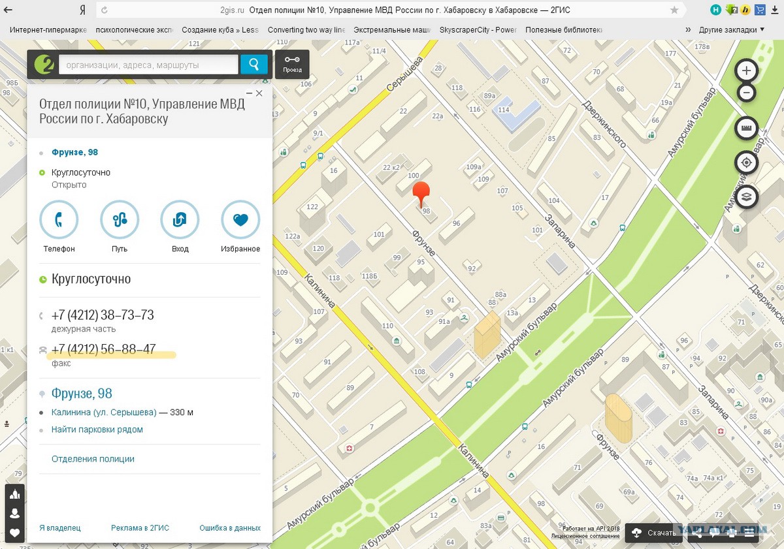784x549 pixels.
Task: Minimize the organization info card
Action: pos(248,93)
